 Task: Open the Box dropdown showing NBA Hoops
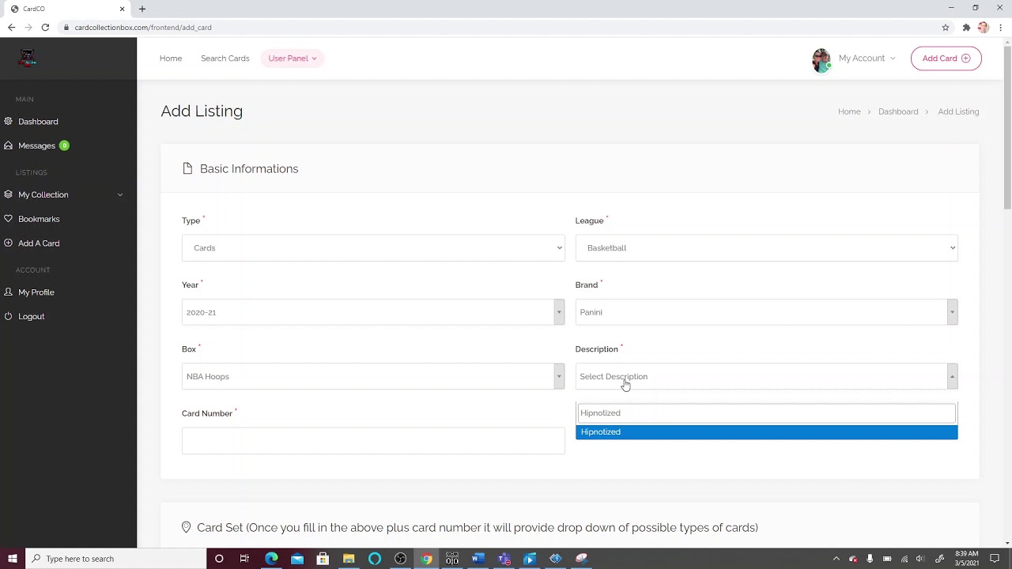(373, 376)
